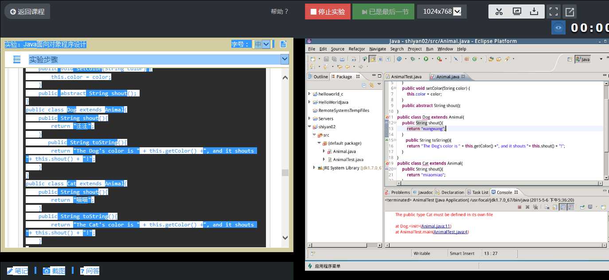Screen dimensions: 609x280
Task: Click Remove All Terminated Launches in console
Action: tap(535, 207)
